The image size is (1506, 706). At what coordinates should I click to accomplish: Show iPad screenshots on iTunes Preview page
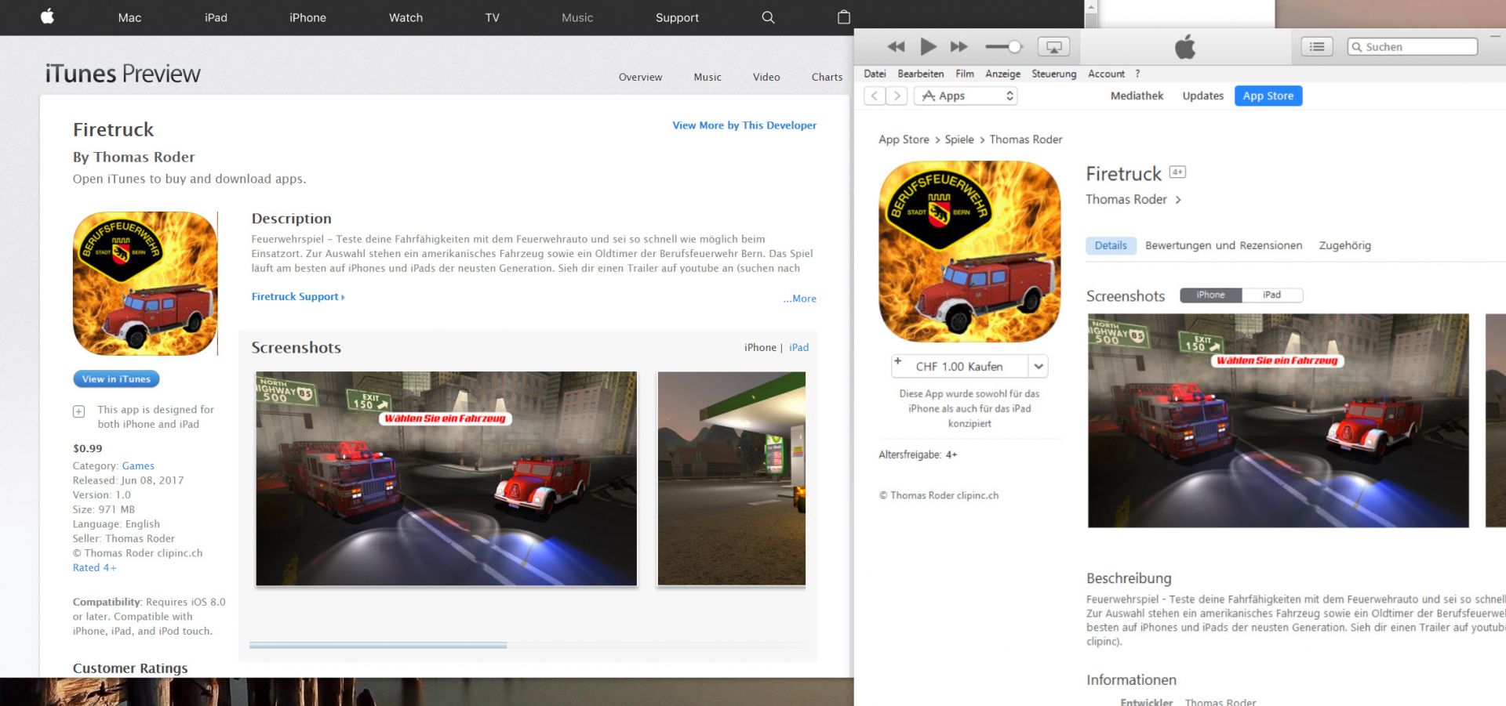(x=798, y=347)
